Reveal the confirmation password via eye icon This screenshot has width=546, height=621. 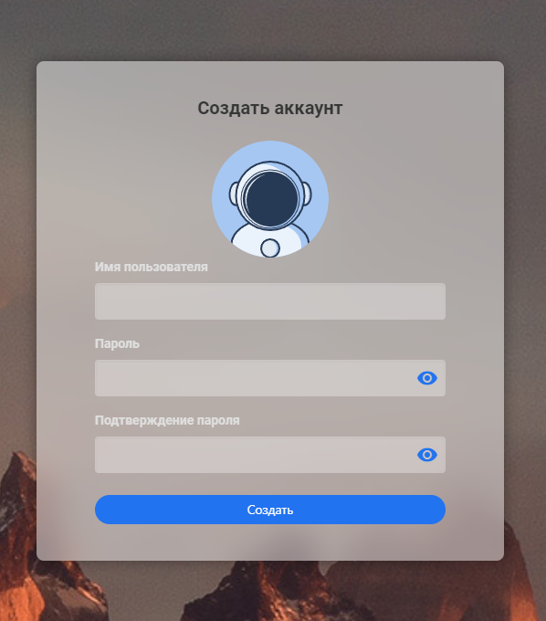tap(426, 455)
